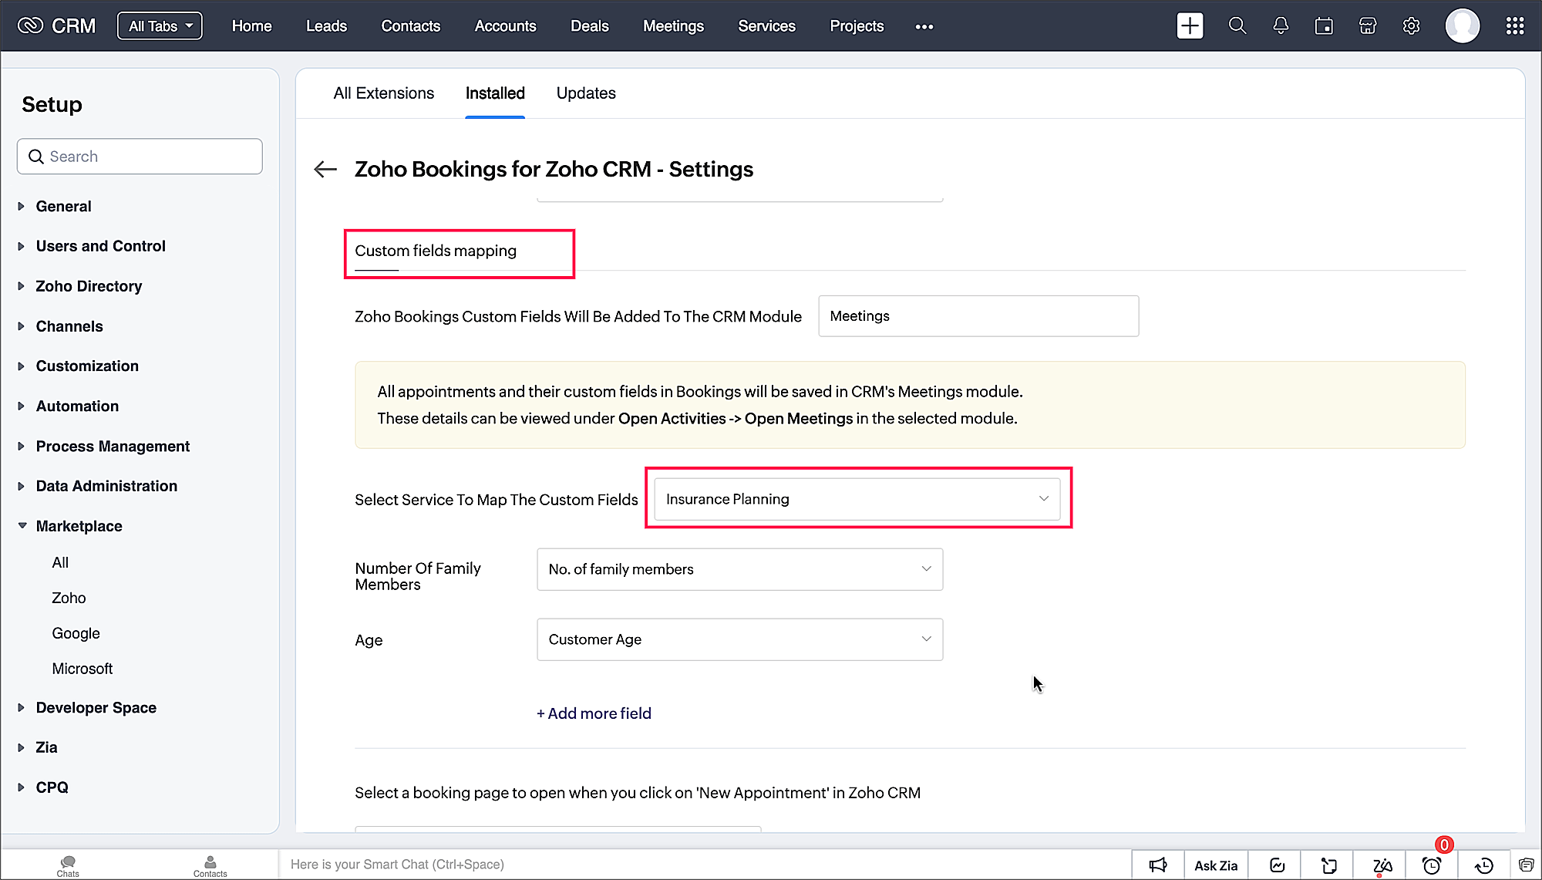Collapse the Marketplace sidebar section
Screen dimensions: 1542x880
click(x=79, y=526)
